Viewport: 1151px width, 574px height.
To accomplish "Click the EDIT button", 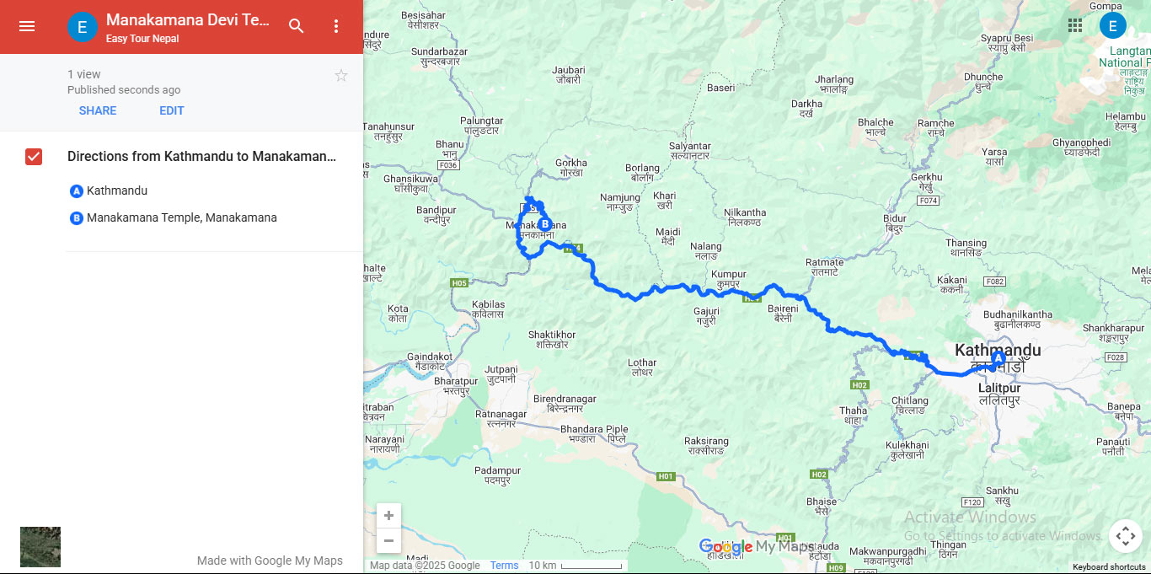I will [172, 110].
